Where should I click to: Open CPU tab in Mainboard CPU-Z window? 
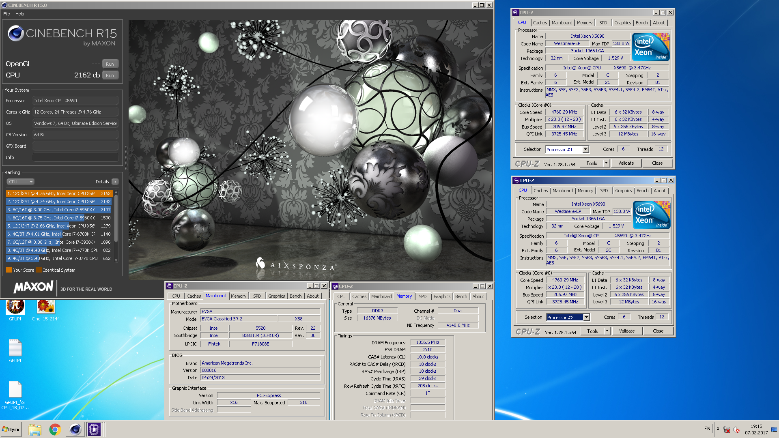[x=176, y=296]
